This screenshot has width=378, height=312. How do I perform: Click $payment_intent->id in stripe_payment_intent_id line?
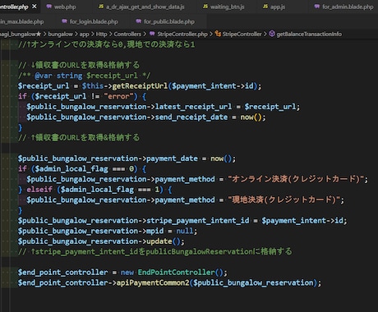tap(302, 221)
